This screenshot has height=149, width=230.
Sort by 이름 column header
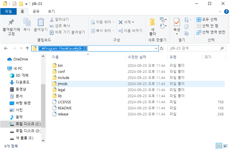[x=88, y=57]
